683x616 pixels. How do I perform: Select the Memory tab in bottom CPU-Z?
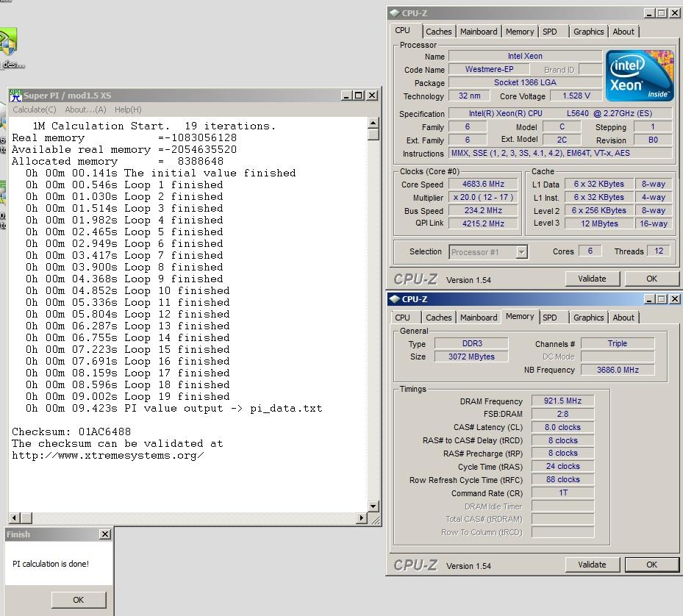pyautogui.click(x=520, y=316)
